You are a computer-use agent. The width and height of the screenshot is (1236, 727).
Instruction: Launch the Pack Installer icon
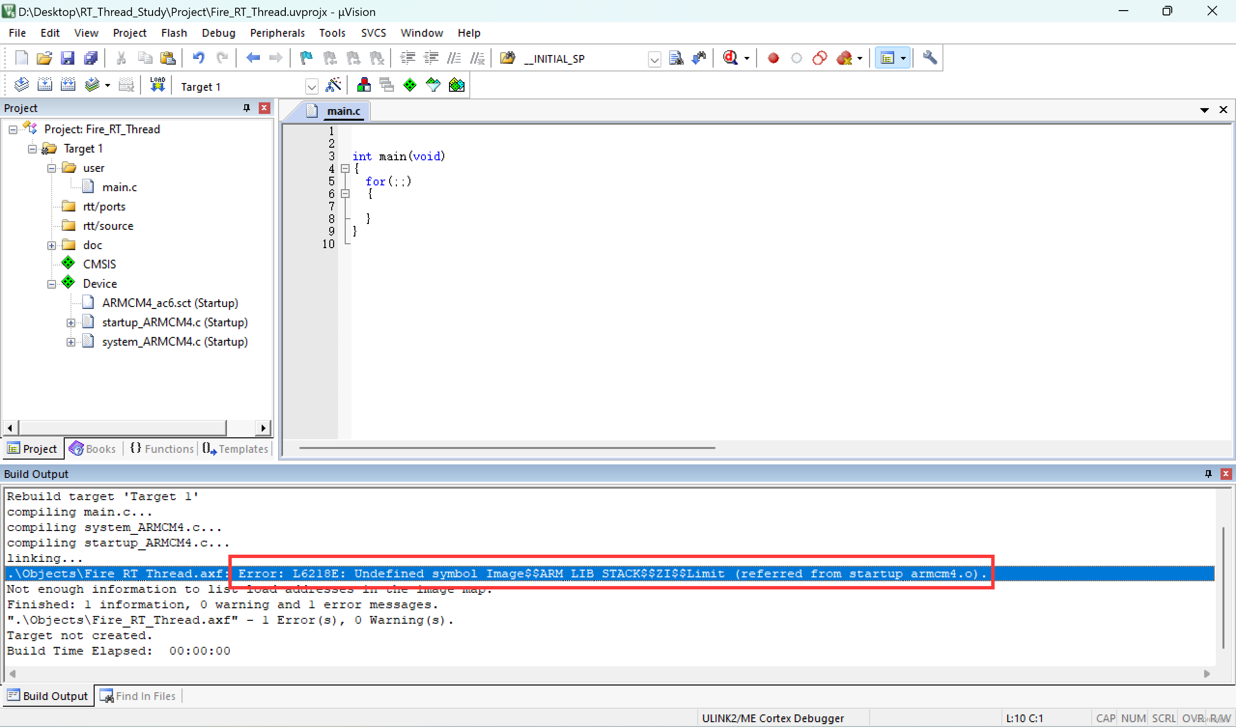point(457,85)
